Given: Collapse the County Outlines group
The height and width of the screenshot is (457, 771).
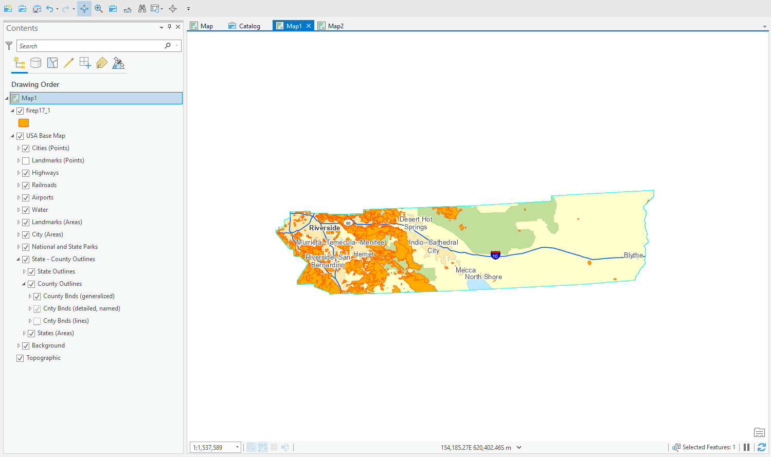Looking at the screenshot, I should 24,284.
